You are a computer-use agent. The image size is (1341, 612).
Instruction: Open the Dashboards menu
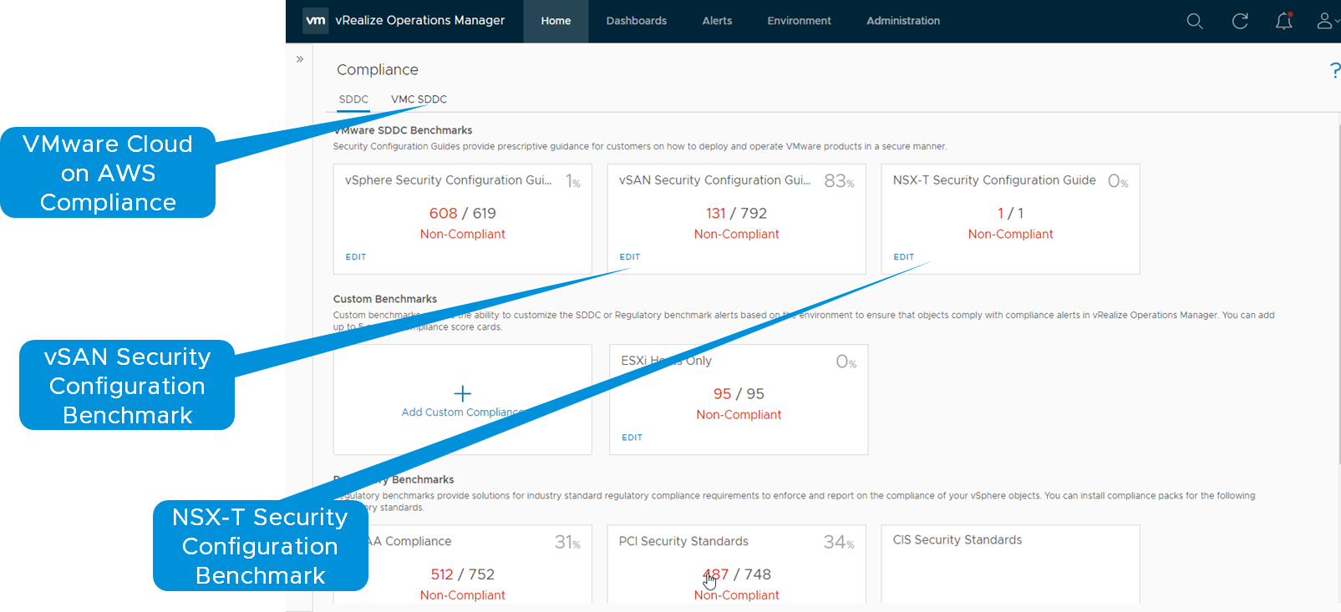[x=636, y=21]
